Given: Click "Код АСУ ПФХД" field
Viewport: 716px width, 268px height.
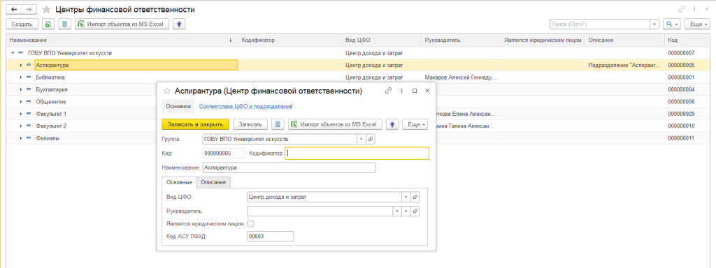Looking at the screenshot, I should [271, 236].
